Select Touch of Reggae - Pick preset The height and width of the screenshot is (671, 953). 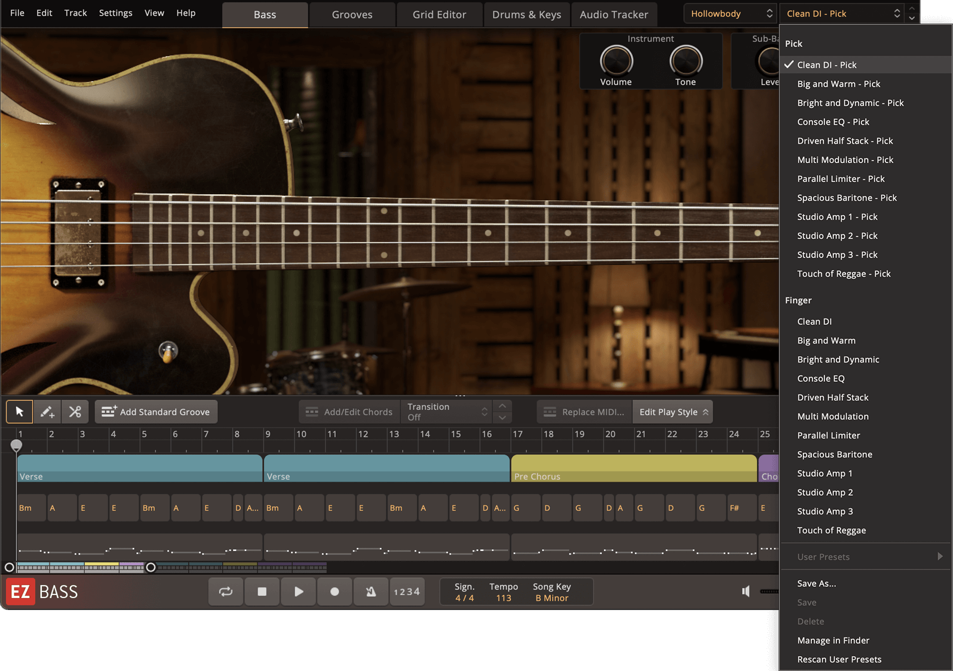coord(865,274)
